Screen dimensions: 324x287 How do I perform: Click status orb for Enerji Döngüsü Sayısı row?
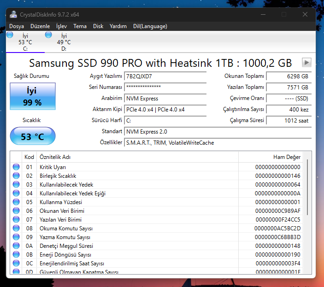tap(16, 254)
